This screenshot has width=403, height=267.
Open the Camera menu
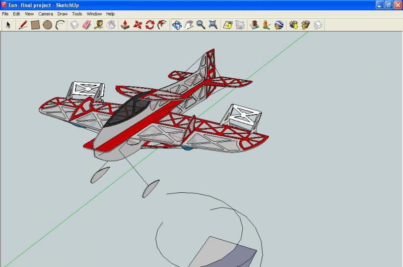[45, 14]
